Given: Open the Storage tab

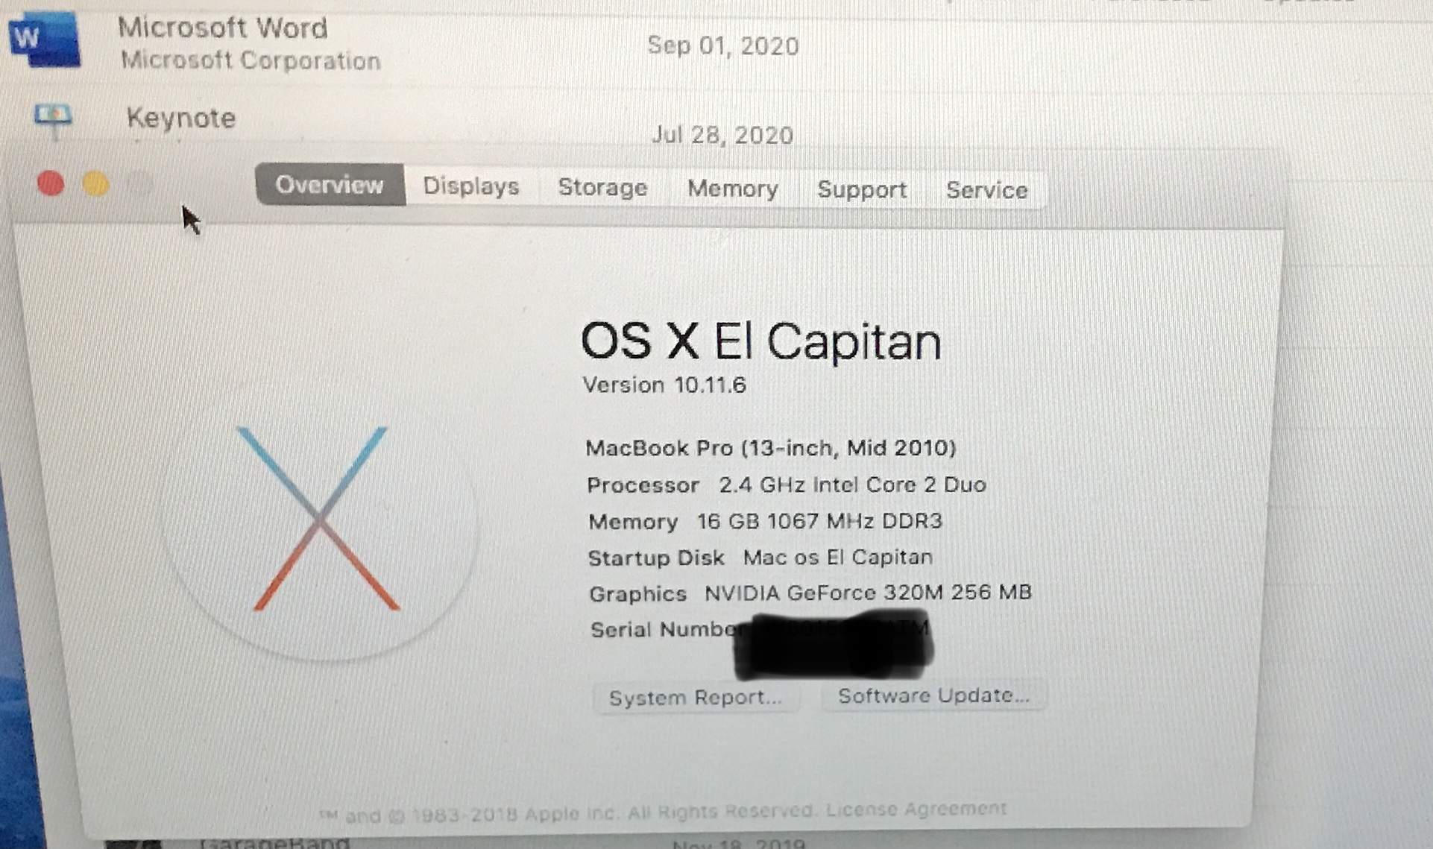Looking at the screenshot, I should (602, 188).
